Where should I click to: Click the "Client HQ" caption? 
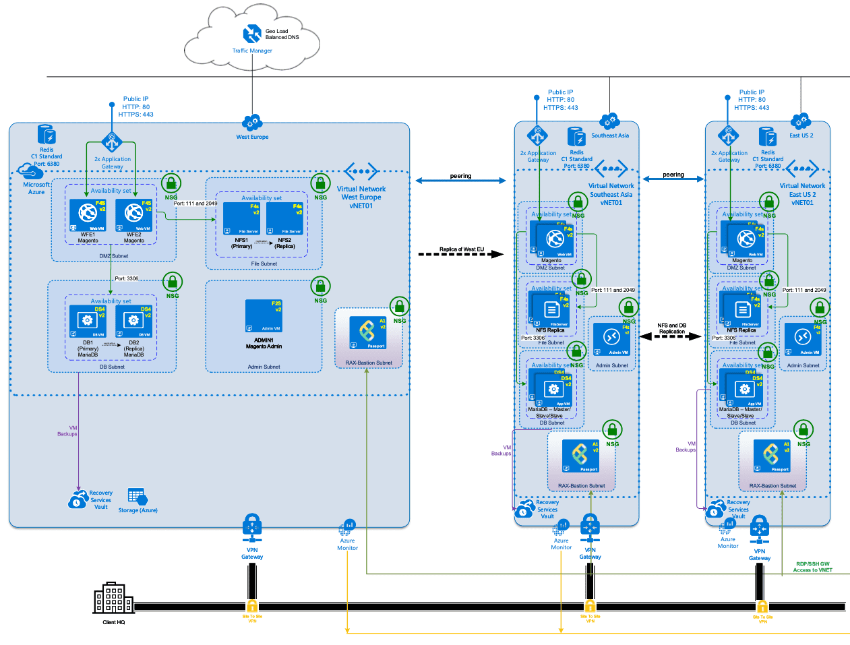point(114,622)
